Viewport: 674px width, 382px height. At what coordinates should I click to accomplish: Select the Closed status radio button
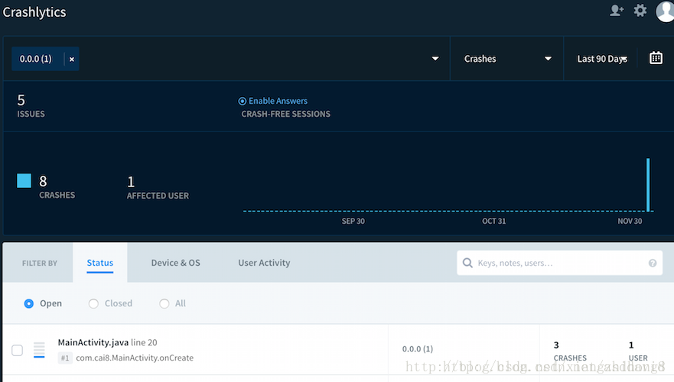point(93,303)
